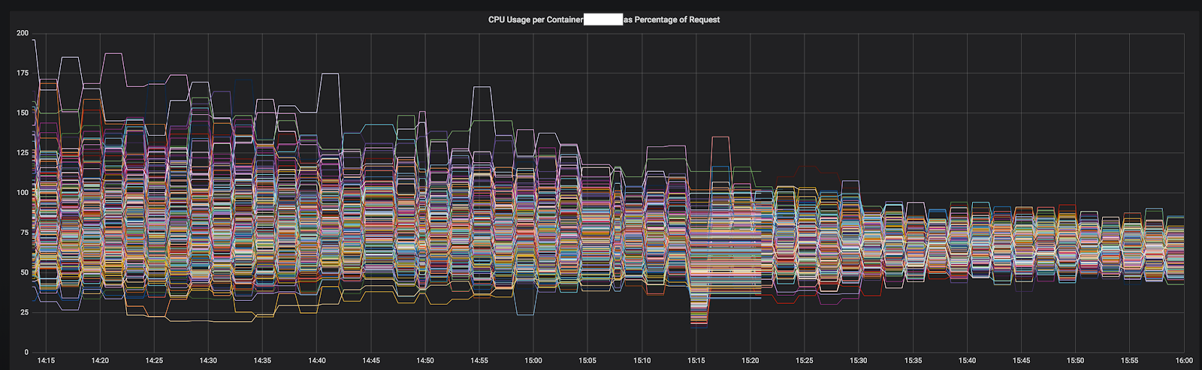Click the 15:40 time axis label
The image size is (1202, 370).
pos(968,361)
